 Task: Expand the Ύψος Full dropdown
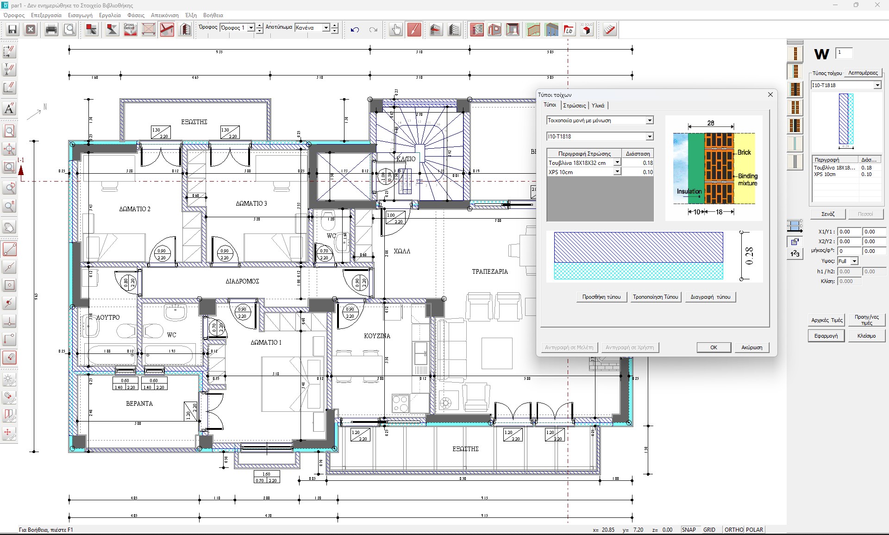[x=854, y=261]
